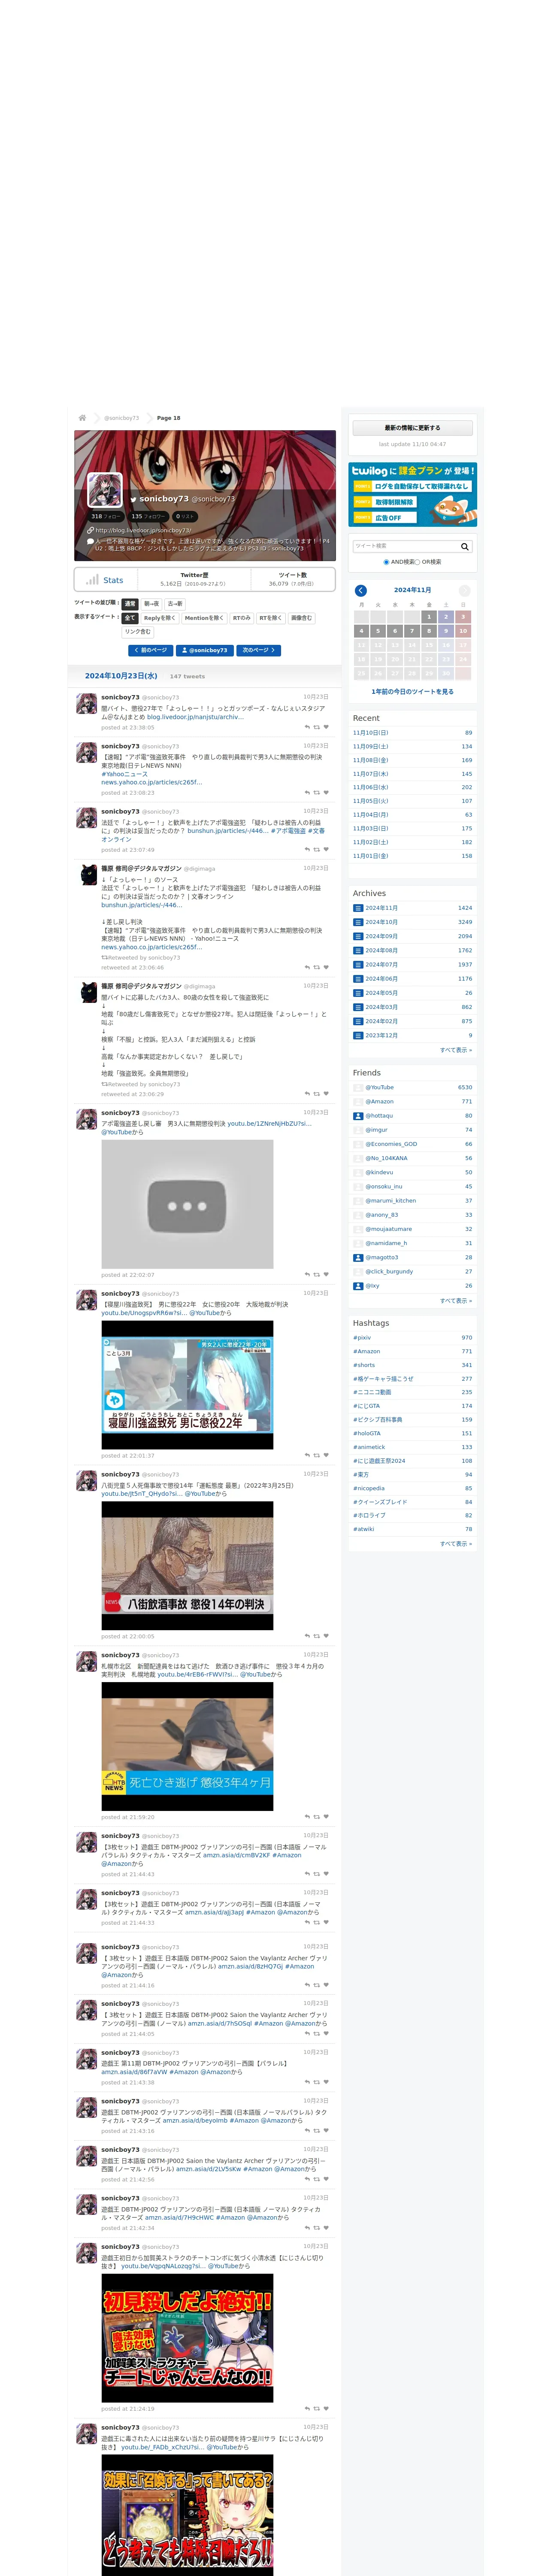
Task: Toggle the RTを除く filter
Action: tap(271, 618)
